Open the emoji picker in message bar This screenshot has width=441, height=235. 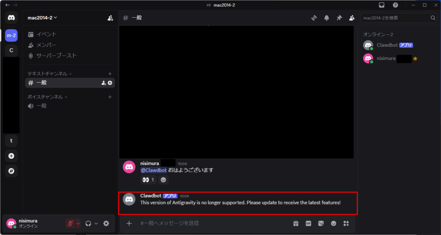[x=333, y=223]
